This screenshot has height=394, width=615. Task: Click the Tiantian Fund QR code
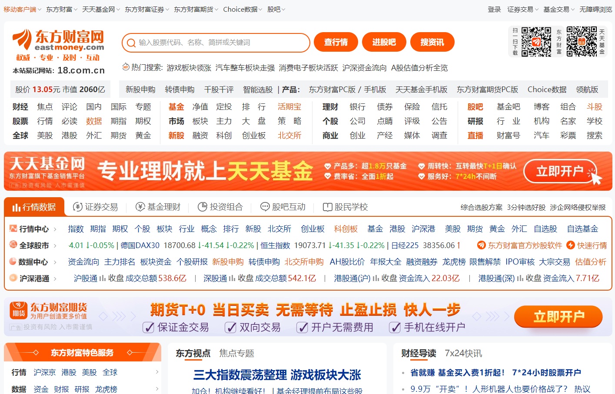tap(582, 41)
